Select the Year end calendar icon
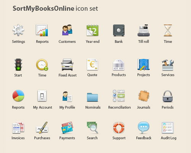 (92, 30)
